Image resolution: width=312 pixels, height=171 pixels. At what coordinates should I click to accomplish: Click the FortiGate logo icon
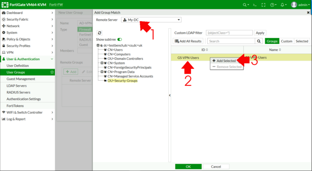5,4
